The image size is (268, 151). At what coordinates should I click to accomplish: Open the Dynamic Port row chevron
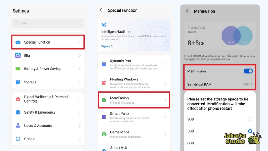coord(166,64)
